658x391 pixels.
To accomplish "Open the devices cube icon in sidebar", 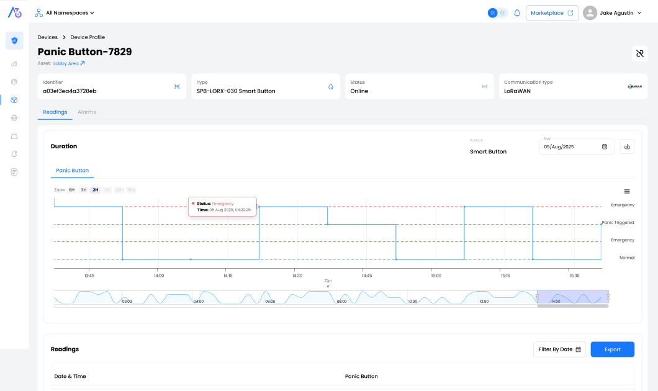I will [14, 100].
